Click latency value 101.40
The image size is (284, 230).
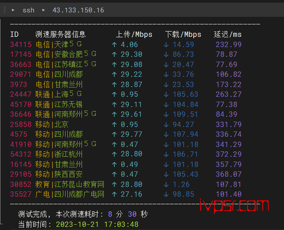click(x=229, y=194)
